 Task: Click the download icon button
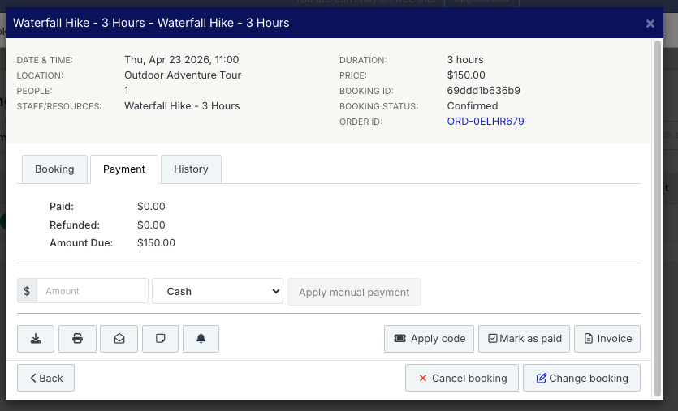click(36, 339)
